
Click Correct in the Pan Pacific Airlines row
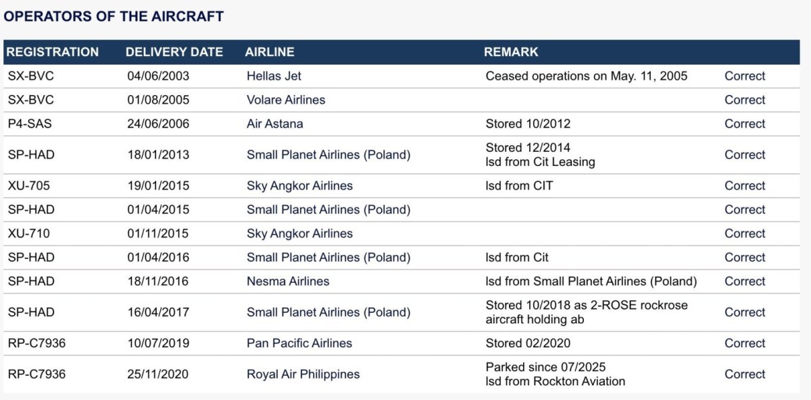pyautogui.click(x=745, y=343)
